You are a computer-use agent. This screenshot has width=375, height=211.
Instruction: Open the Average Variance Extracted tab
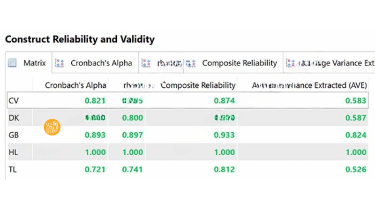pyautogui.click(x=335, y=63)
